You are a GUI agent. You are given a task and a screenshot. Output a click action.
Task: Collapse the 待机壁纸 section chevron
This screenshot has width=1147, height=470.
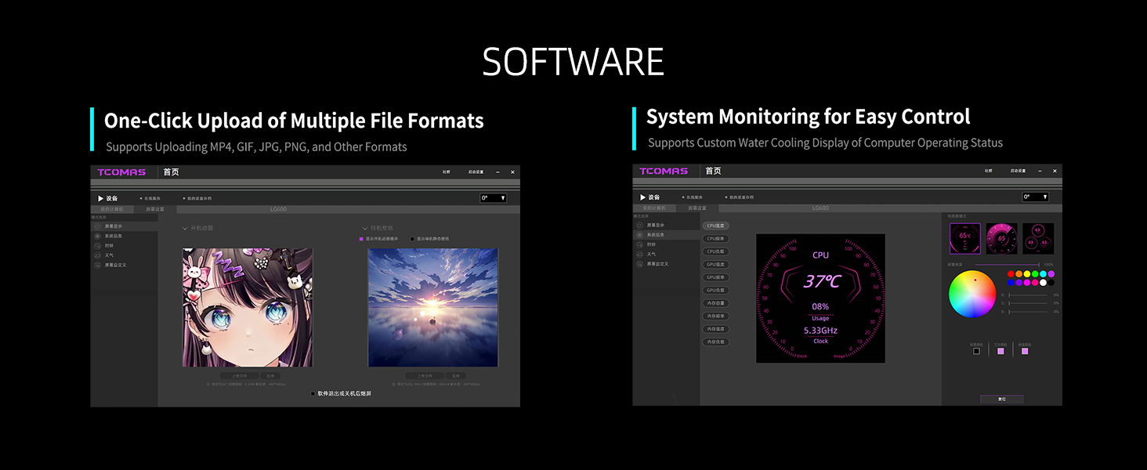point(365,228)
